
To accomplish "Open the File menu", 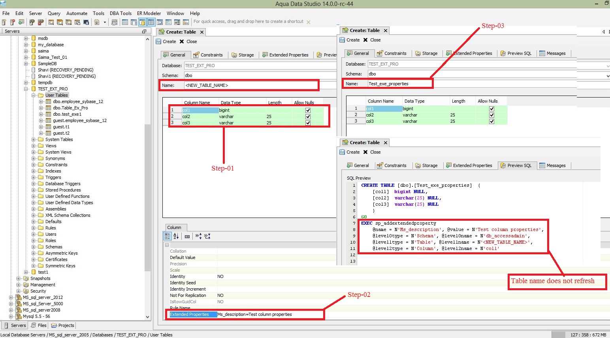I will point(6,13).
